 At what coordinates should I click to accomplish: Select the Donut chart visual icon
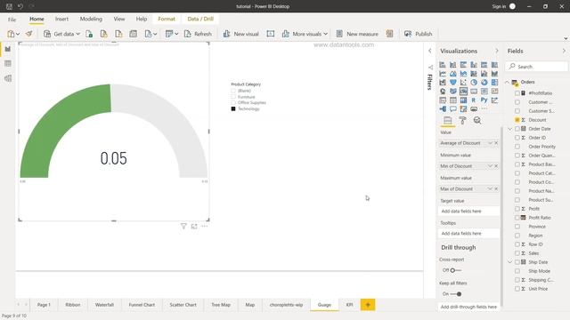click(x=484, y=83)
